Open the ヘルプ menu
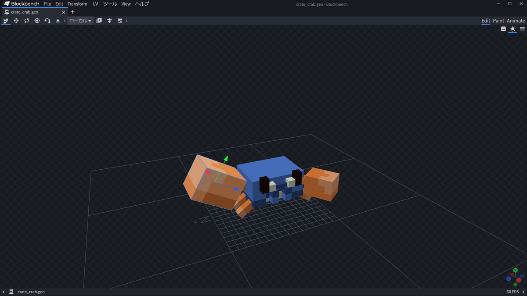The height and width of the screenshot is (296, 527). [x=142, y=4]
